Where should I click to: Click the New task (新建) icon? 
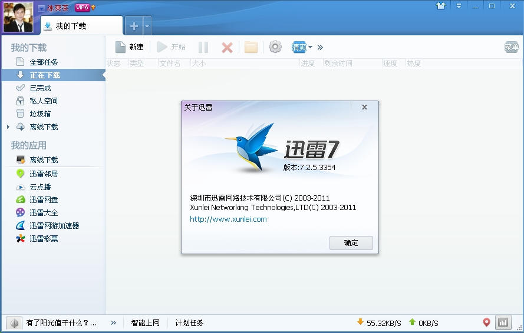coord(121,47)
